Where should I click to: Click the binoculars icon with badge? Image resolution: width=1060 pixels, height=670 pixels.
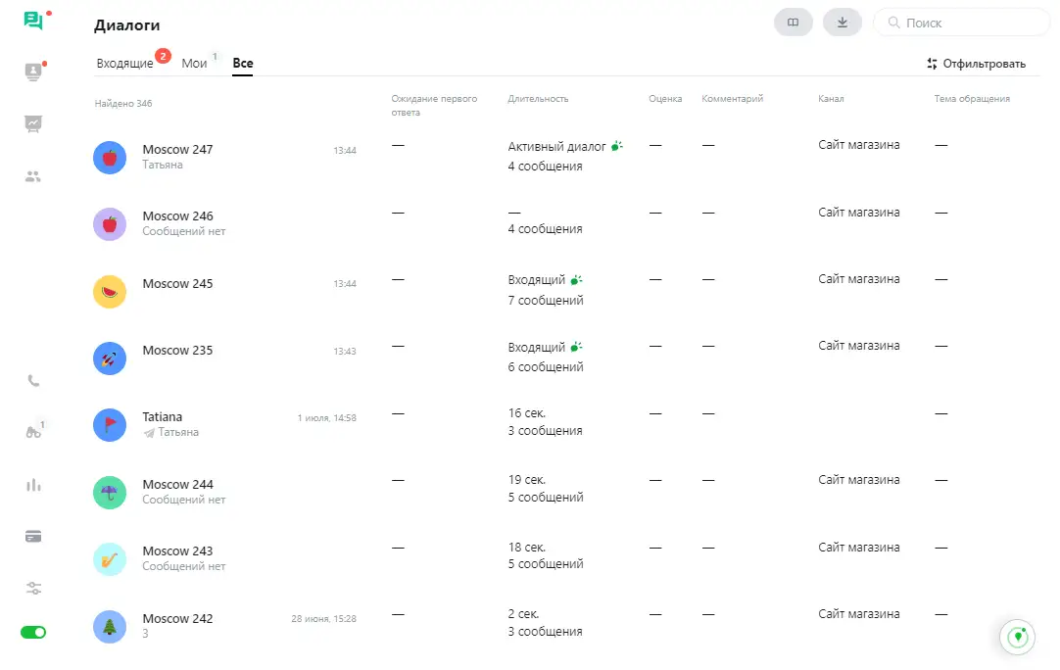[x=33, y=433]
